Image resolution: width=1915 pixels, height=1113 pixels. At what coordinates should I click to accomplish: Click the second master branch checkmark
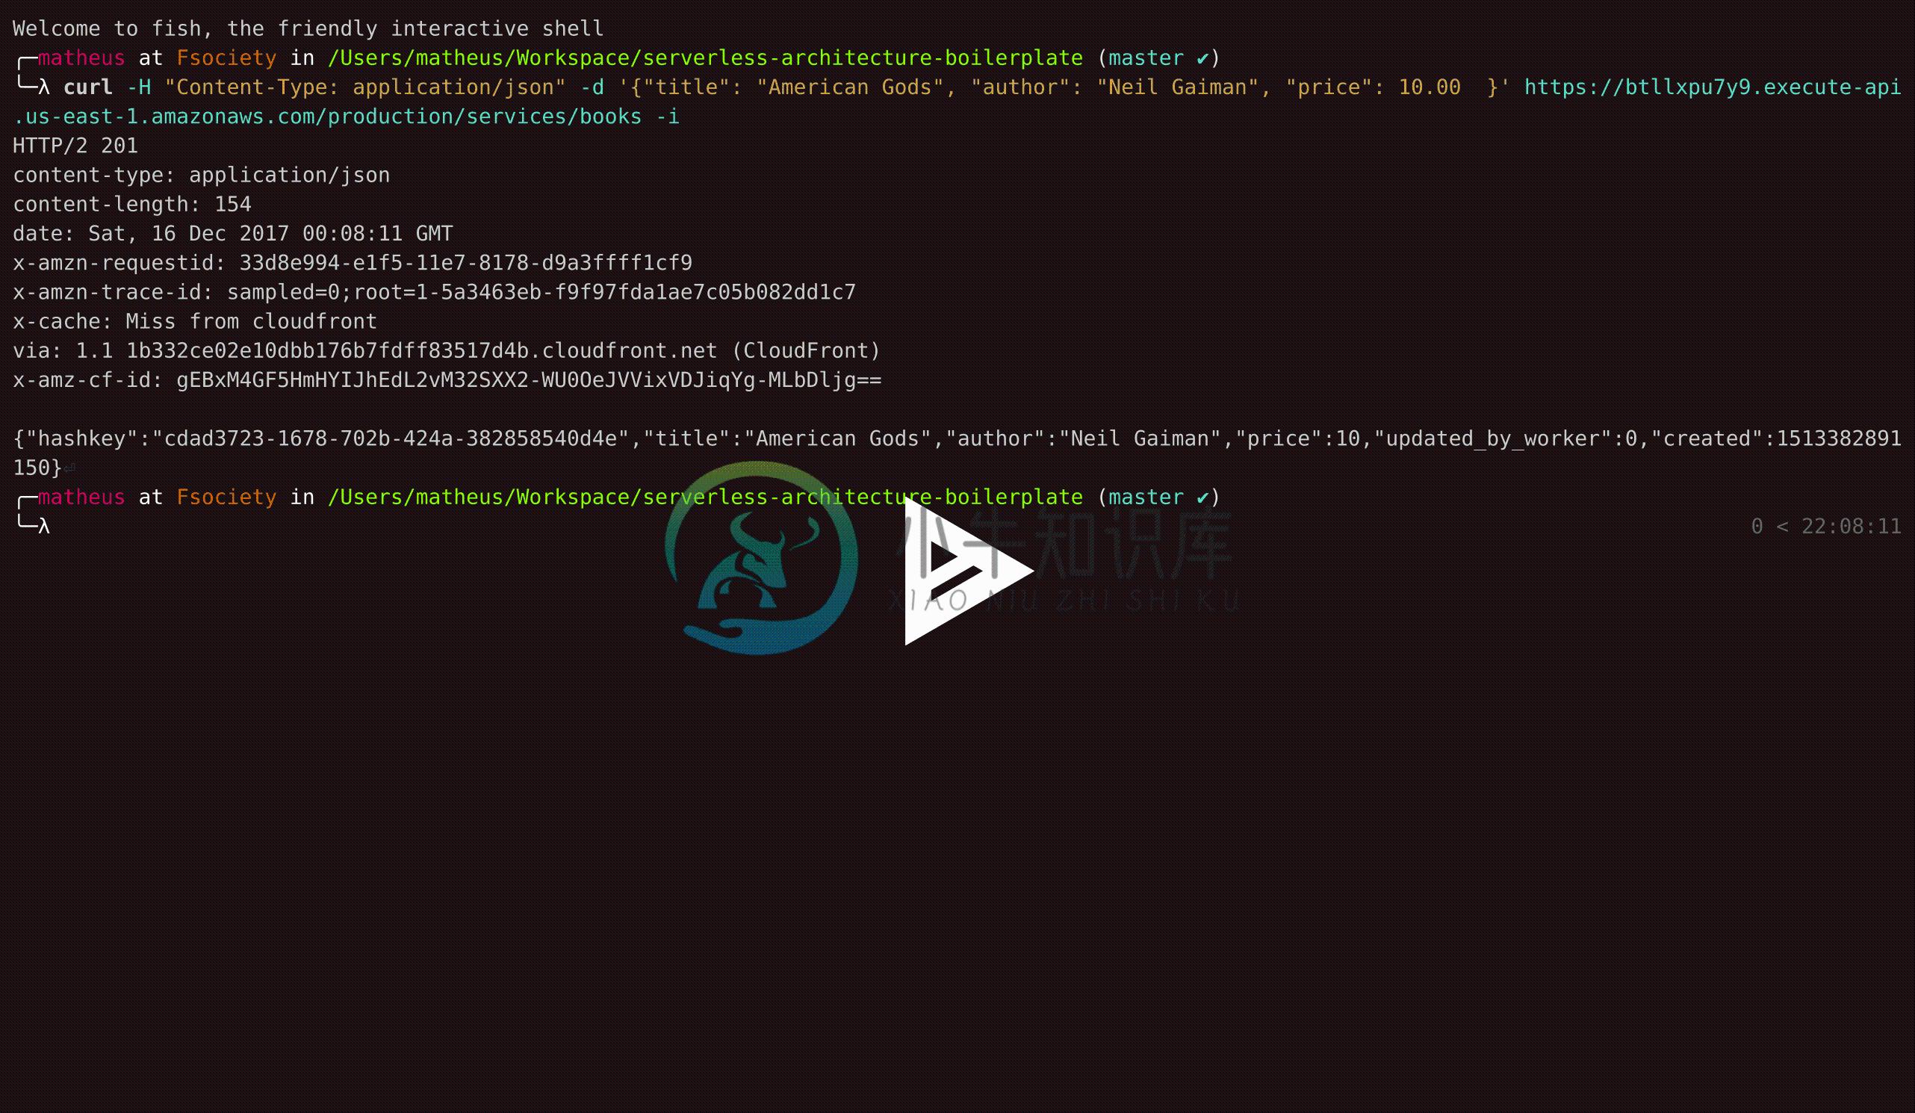1204,497
